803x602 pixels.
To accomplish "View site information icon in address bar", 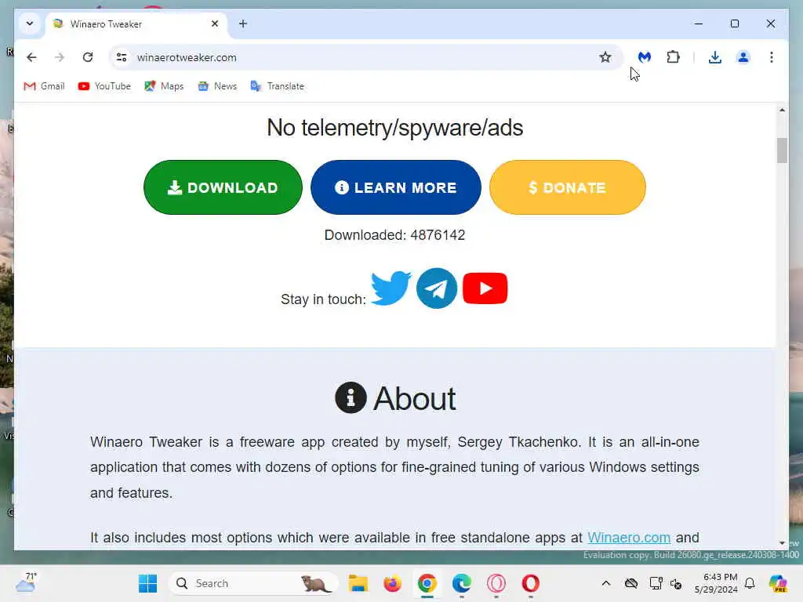I will [122, 57].
